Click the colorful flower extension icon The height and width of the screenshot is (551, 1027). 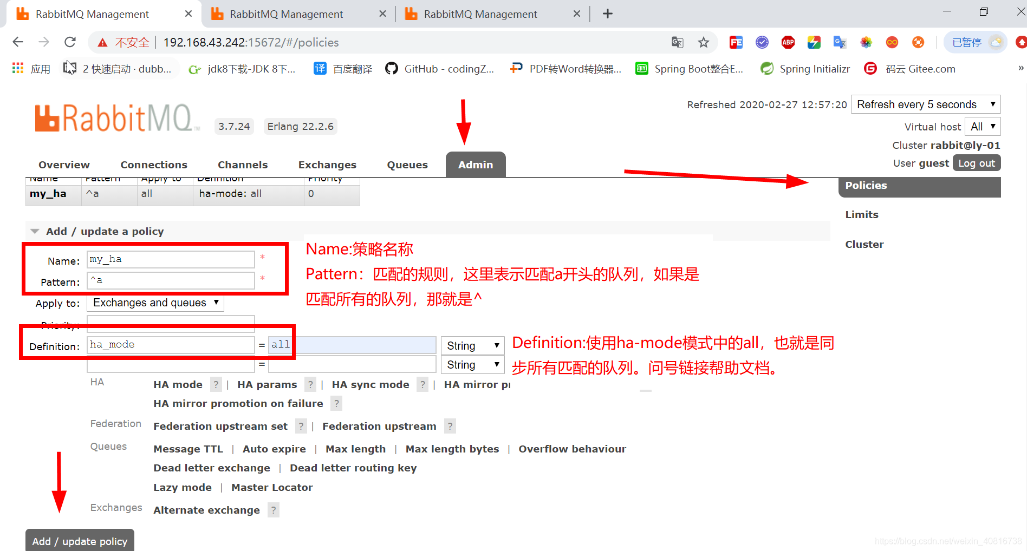[x=866, y=42]
